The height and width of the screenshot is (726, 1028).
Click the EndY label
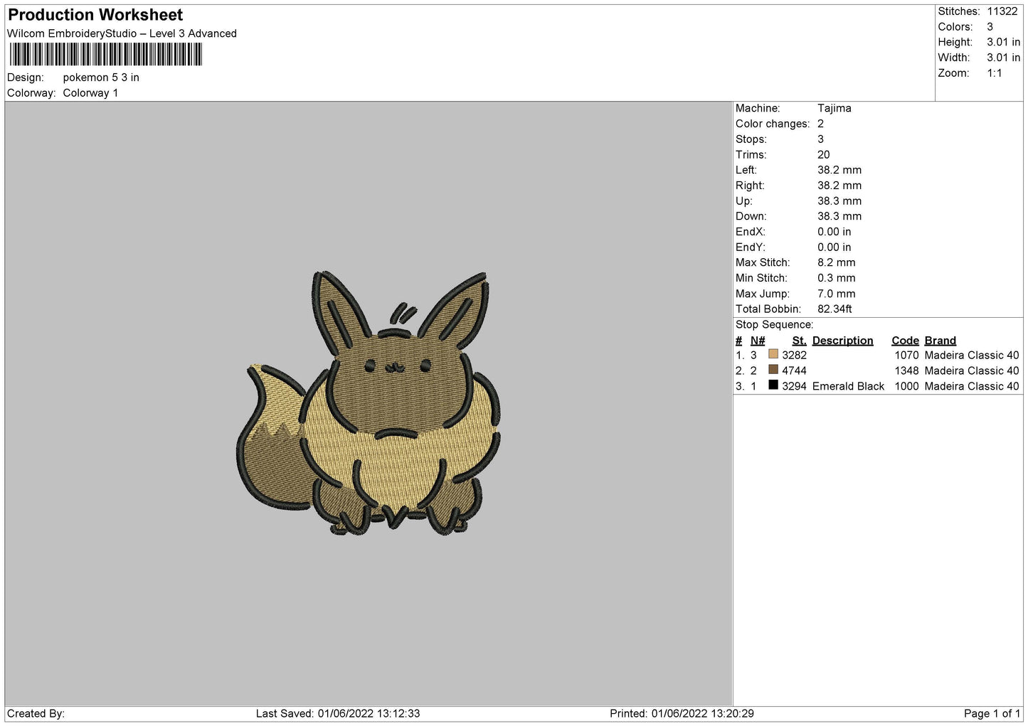pos(751,247)
